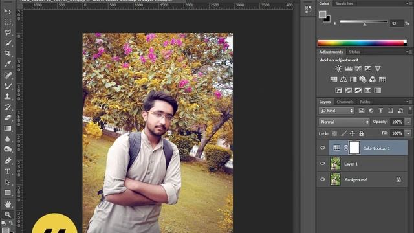This screenshot has width=414, height=233.
Task: Switch to the Paths tab
Action: pyautogui.click(x=365, y=102)
